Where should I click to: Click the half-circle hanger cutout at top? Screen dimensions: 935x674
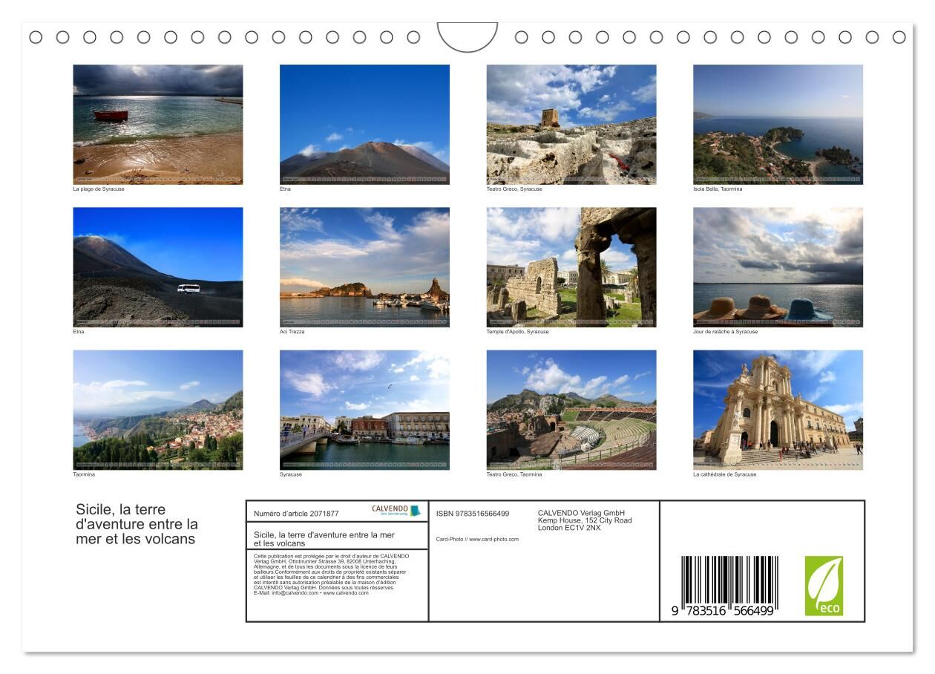pos(467,36)
